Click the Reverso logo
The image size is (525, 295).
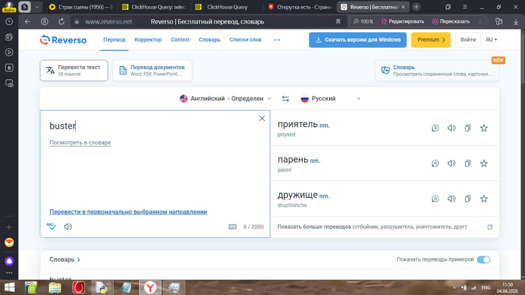[63, 40]
